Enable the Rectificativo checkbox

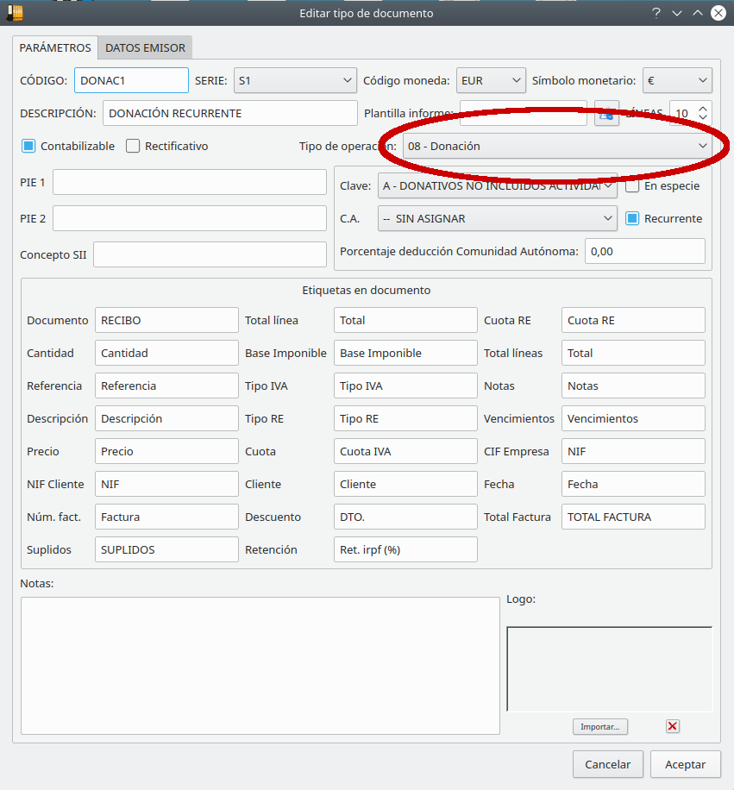pos(133,146)
